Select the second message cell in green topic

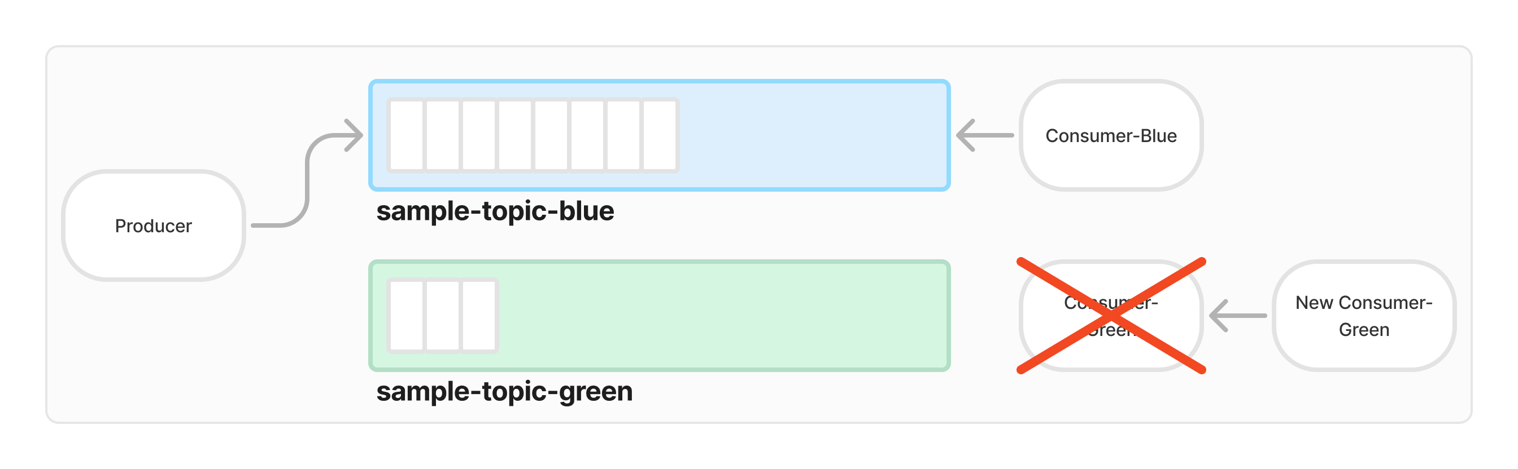443,316
